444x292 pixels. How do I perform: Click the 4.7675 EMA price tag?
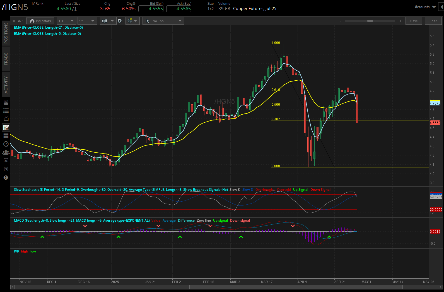point(435,103)
